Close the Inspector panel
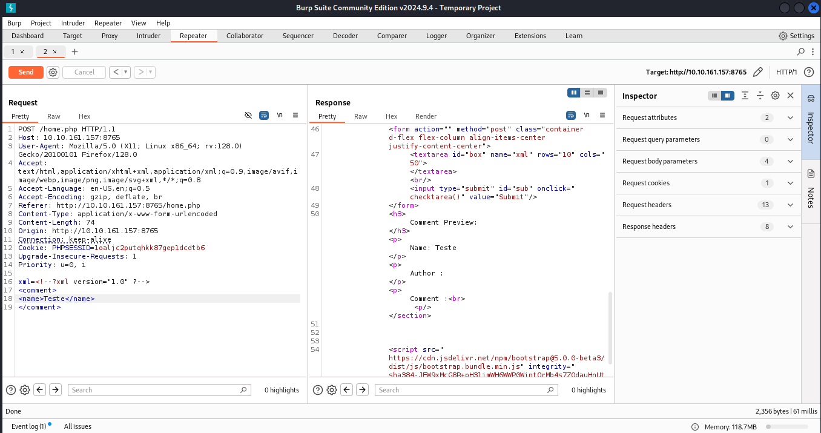Viewport: 821px width, 433px height. (x=790, y=96)
